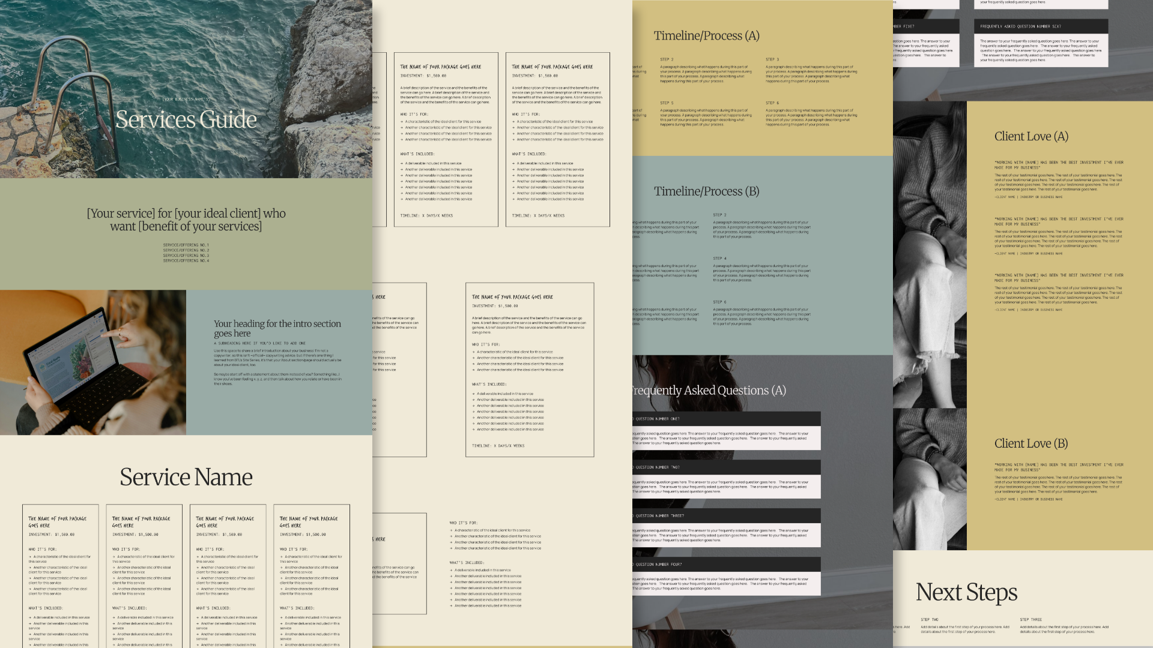Image resolution: width=1153 pixels, height=648 pixels.
Task: Click the Frequently Asked Questions (A) heading
Action: [709, 391]
